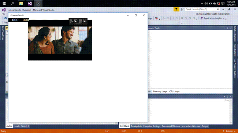Switch to Visual Studio taskbar icon
The image size is (238, 133).
(30, 3)
